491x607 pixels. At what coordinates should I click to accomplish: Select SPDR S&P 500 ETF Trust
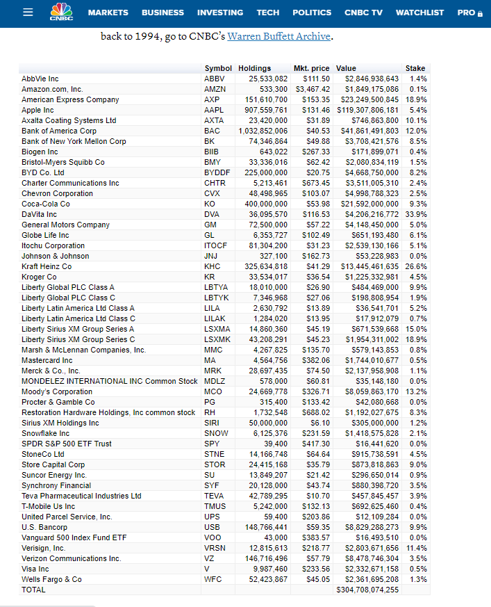[x=67, y=444]
